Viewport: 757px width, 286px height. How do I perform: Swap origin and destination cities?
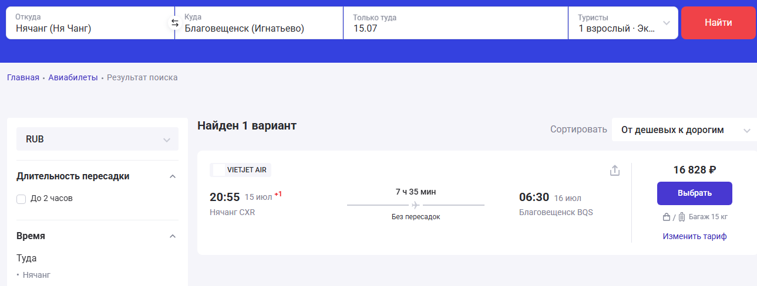(174, 23)
